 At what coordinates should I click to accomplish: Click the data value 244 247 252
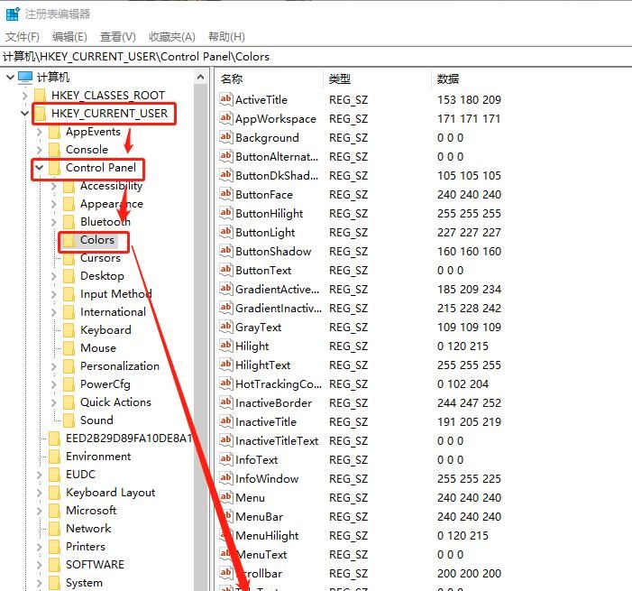tap(469, 403)
